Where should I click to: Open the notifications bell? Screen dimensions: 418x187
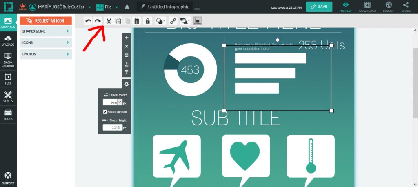(x=127, y=7)
